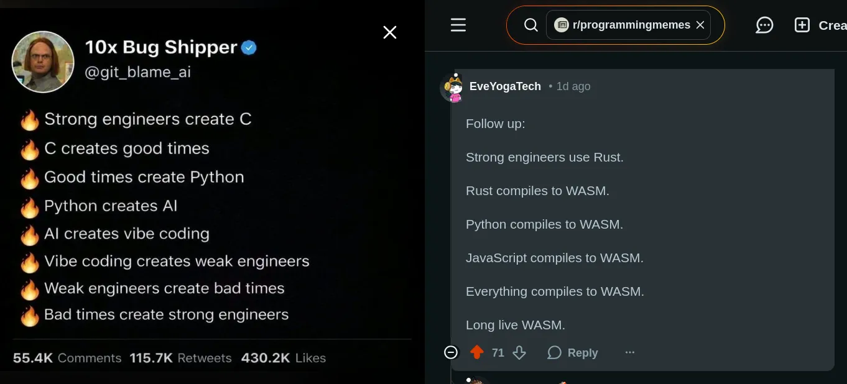Close the expanded meme image
This screenshot has height=384, width=847.
(389, 32)
